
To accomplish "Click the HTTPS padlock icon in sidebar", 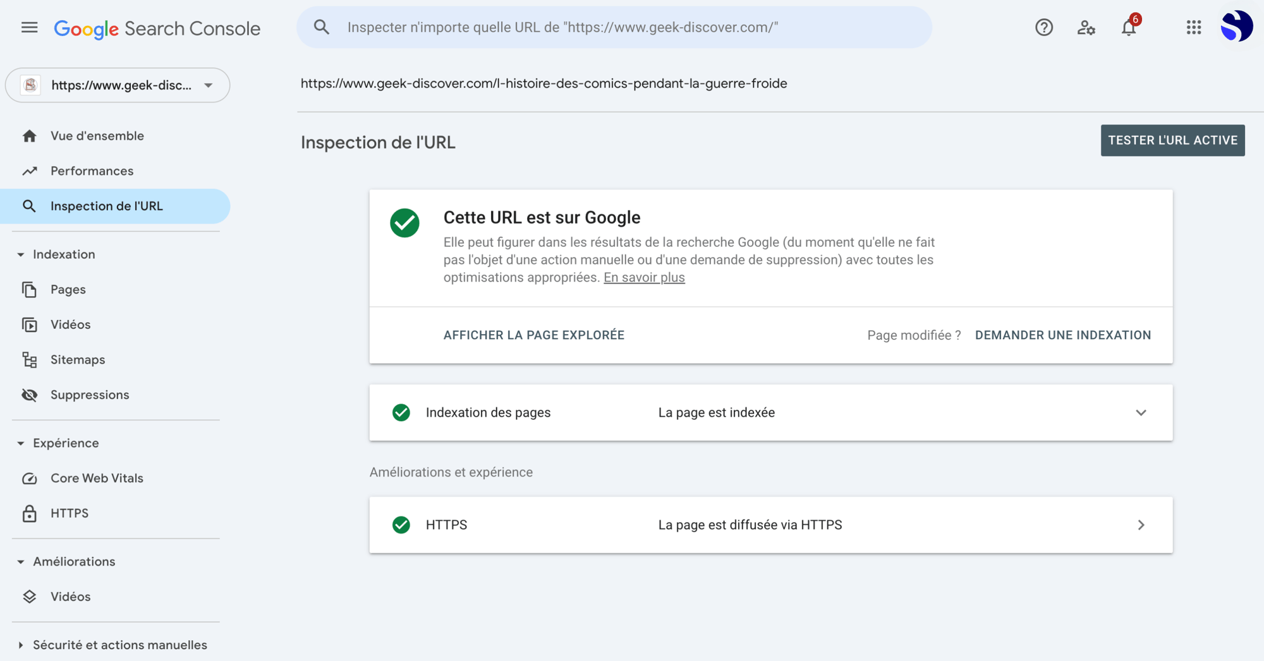I will point(29,513).
